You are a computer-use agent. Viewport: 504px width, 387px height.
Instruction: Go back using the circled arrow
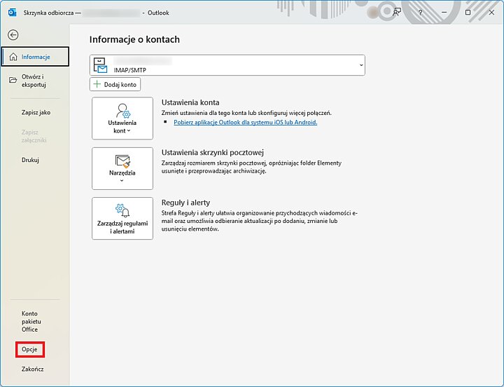[x=13, y=35]
